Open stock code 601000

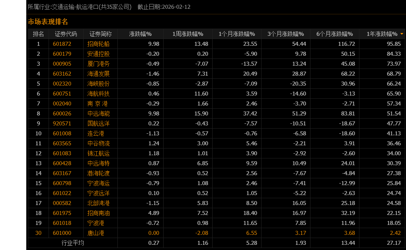point(62,233)
